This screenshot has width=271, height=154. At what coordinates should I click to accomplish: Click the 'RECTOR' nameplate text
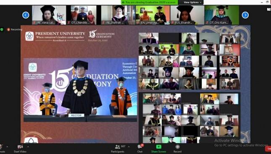[76, 115]
